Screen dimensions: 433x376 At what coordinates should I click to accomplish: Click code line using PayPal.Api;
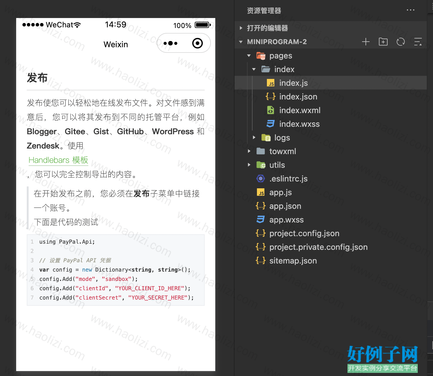tap(67, 242)
